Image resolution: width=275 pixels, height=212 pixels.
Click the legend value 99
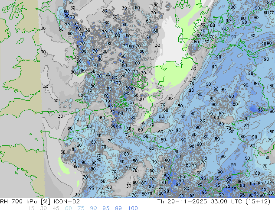(x=118, y=209)
